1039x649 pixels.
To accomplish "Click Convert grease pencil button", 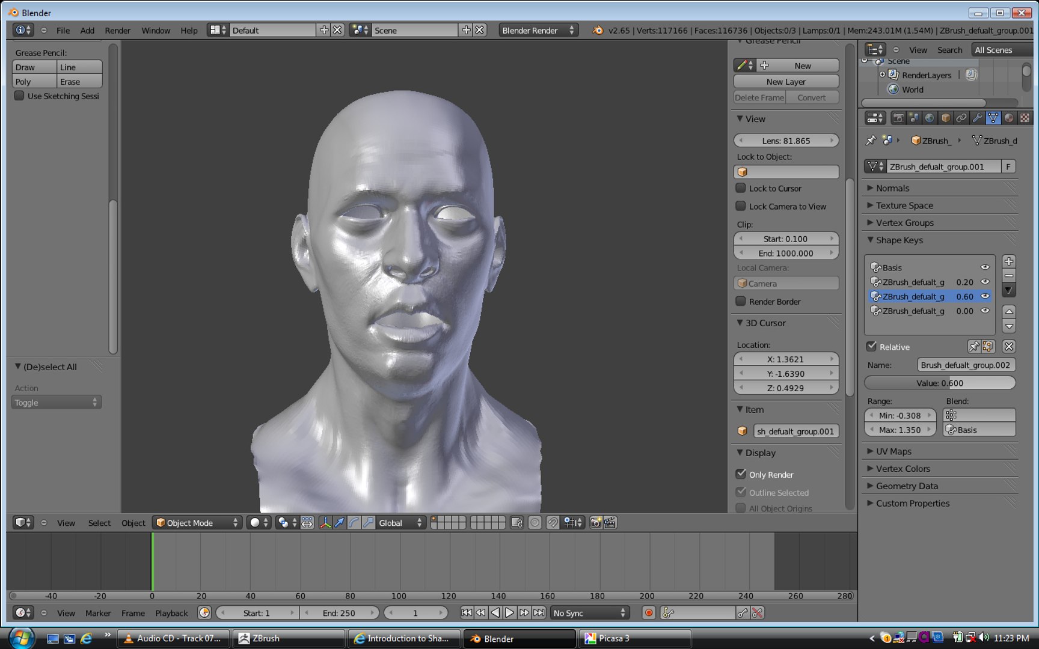I will point(812,97).
